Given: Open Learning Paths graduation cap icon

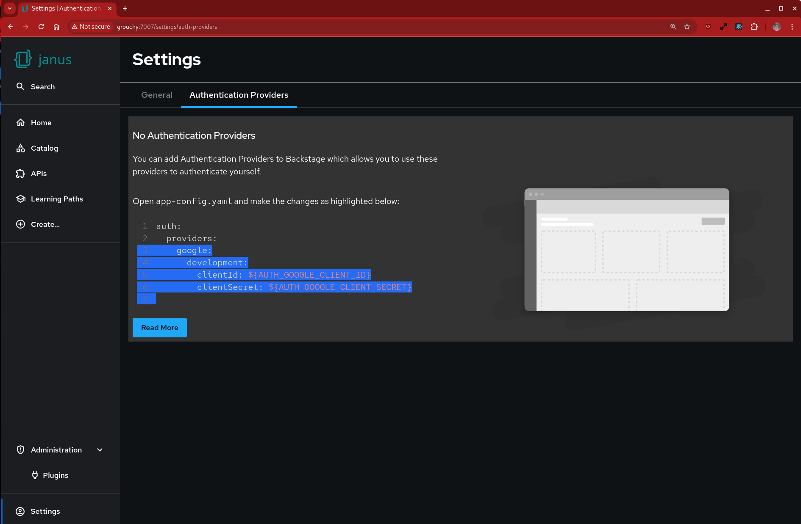Looking at the screenshot, I should click(x=20, y=199).
